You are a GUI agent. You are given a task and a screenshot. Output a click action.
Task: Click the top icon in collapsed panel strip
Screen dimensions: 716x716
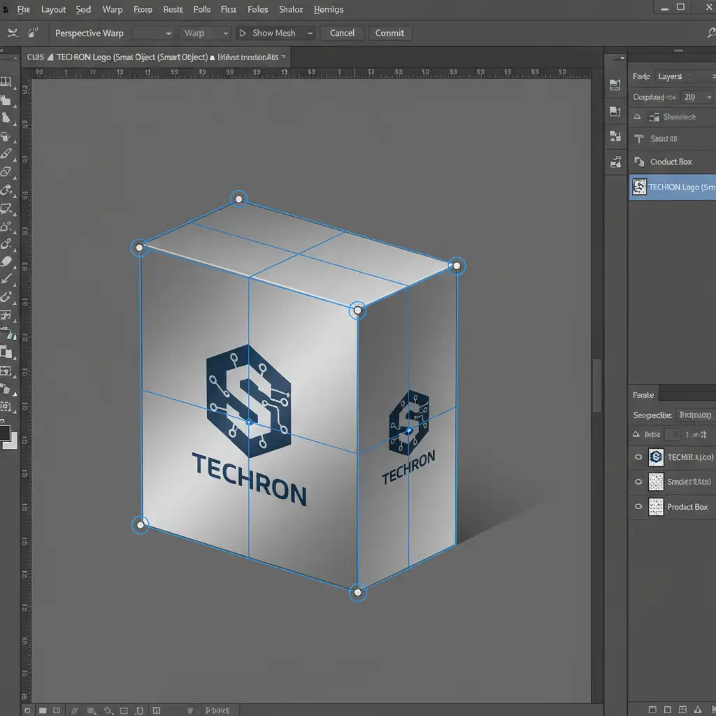[615, 85]
